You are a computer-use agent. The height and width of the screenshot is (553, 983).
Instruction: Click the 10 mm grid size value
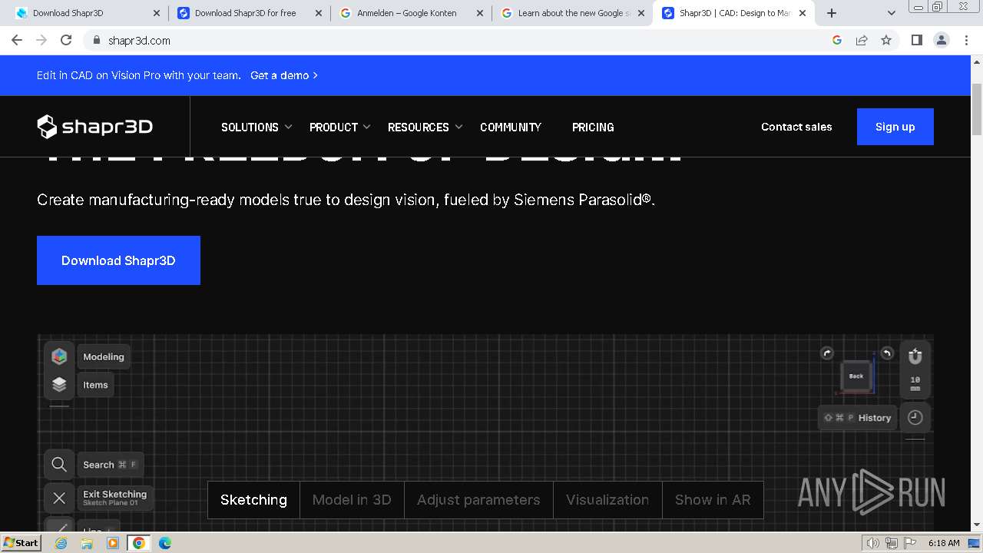[x=915, y=384]
